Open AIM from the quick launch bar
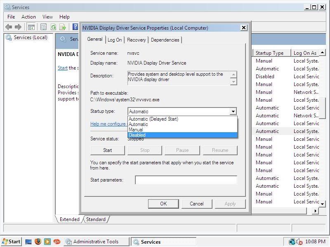 coord(57,242)
